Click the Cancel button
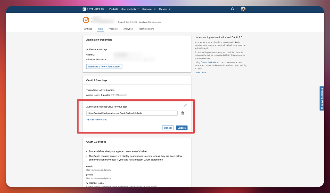This screenshot has width=330, height=193. [168, 128]
